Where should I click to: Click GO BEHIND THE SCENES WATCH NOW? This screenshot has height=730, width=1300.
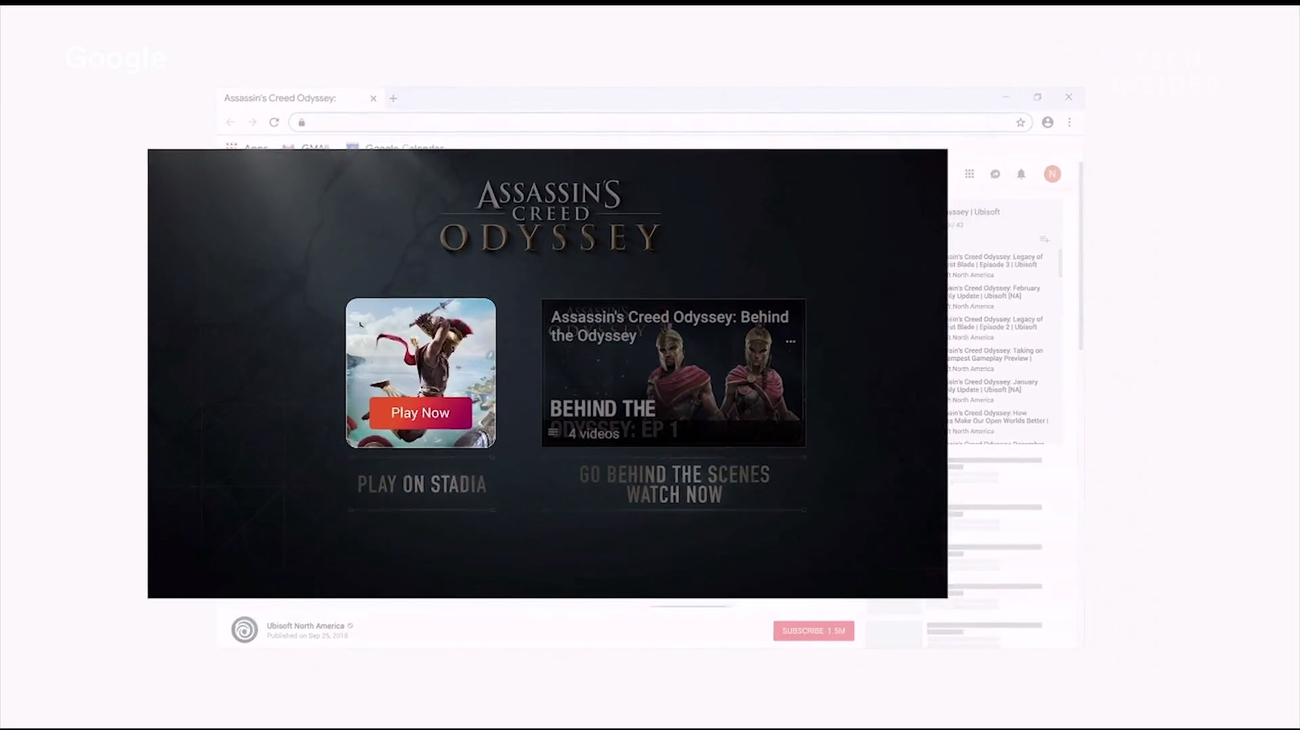[674, 484]
